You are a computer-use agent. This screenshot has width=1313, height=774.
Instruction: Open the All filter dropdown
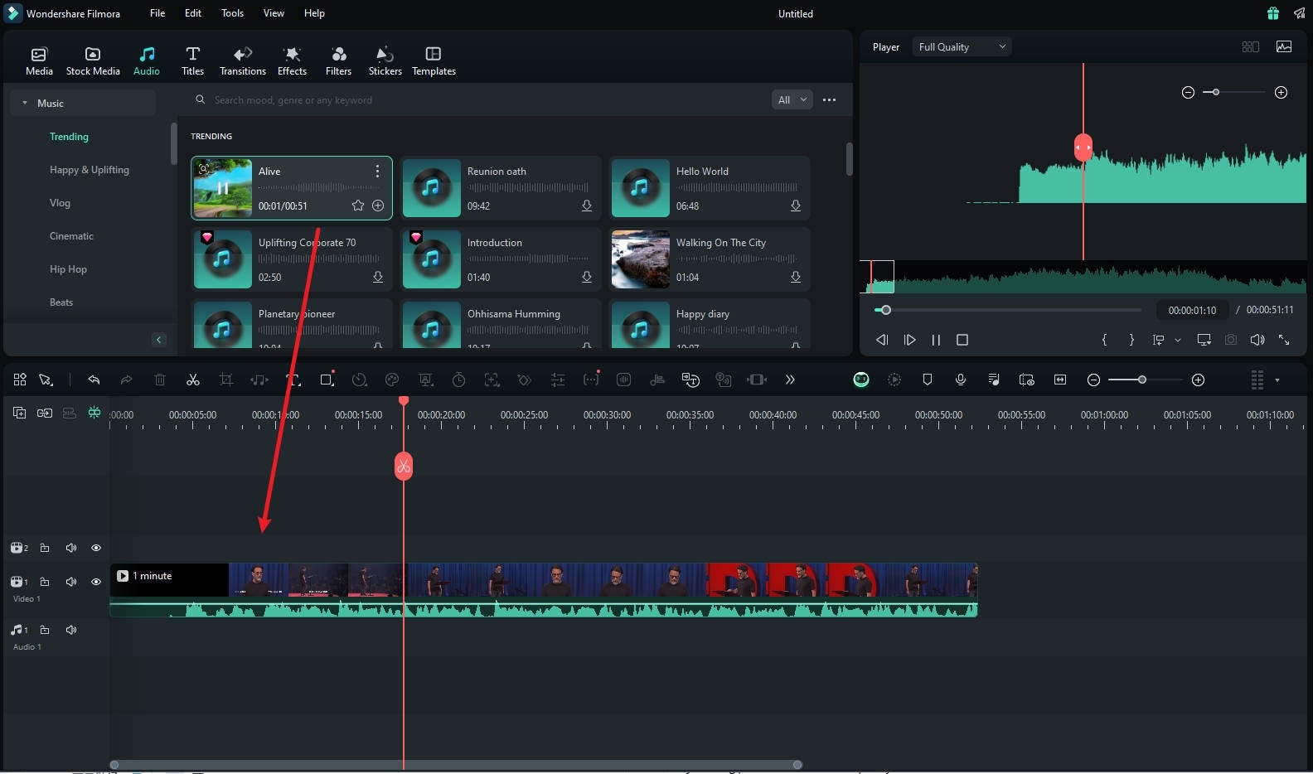point(792,99)
